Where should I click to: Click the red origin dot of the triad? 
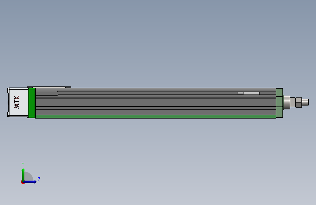(x=22, y=182)
